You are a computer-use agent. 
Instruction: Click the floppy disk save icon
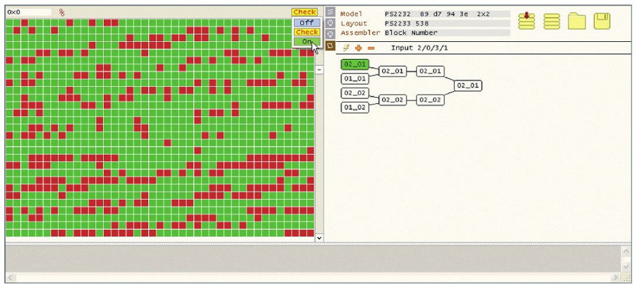point(602,21)
